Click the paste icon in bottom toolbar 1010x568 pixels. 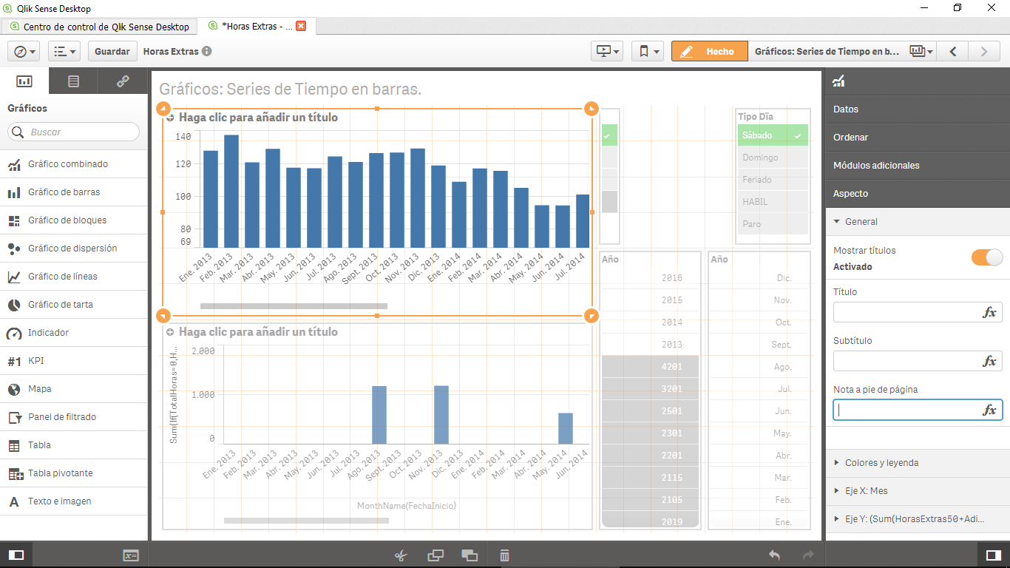click(x=469, y=555)
